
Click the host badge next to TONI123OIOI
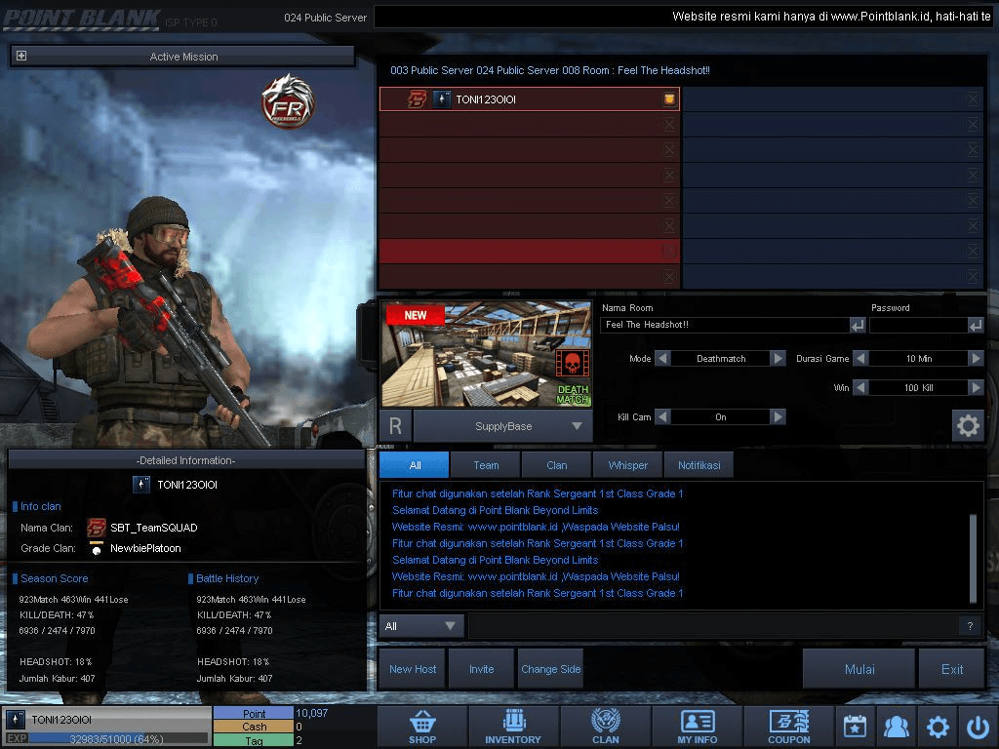[x=669, y=99]
